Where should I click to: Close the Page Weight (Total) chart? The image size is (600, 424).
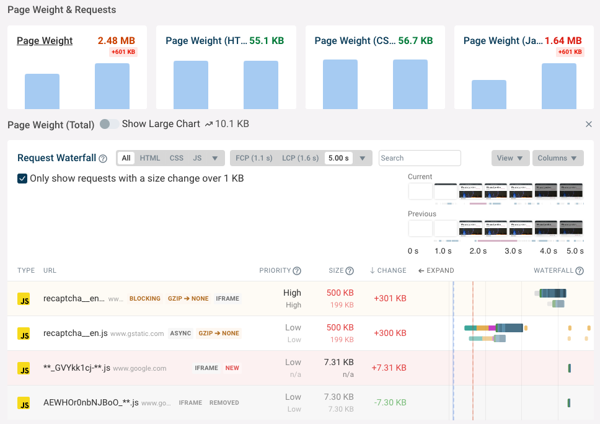[x=589, y=124]
